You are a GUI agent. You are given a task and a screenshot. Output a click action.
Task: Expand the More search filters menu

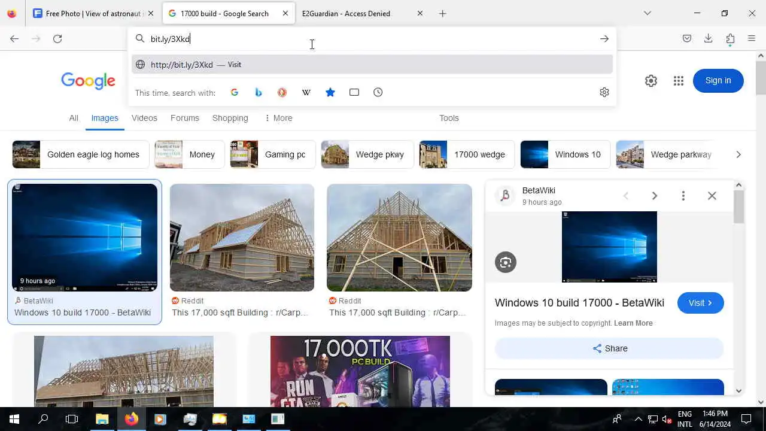(278, 118)
